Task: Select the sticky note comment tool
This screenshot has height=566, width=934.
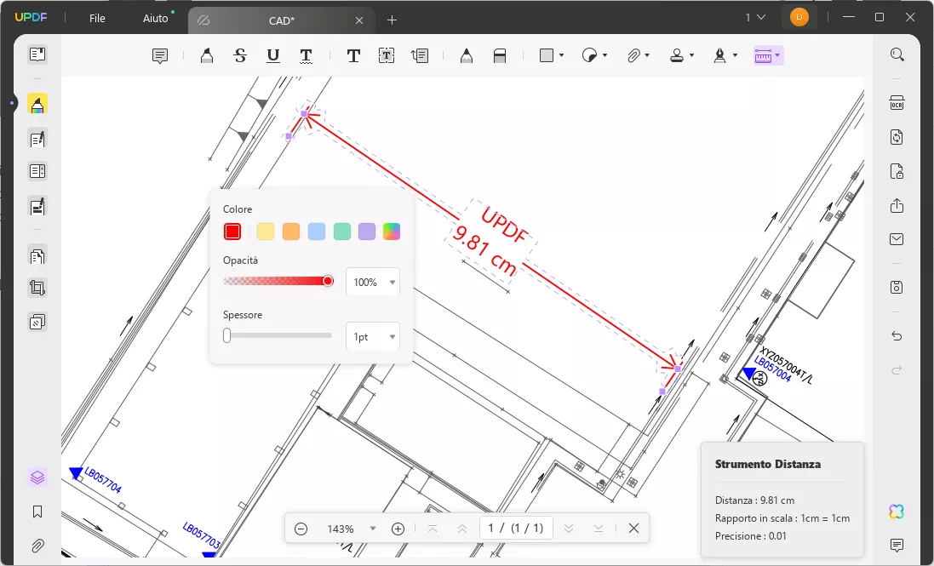Action: pyautogui.click(x=159, y=56)
